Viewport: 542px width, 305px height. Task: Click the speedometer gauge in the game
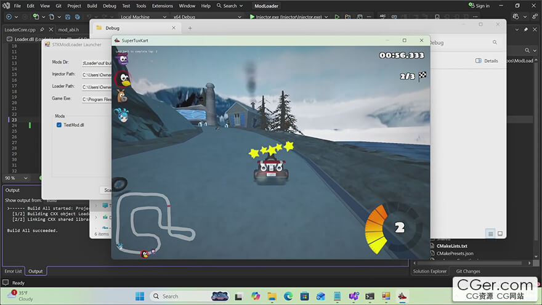coord(393,228)
